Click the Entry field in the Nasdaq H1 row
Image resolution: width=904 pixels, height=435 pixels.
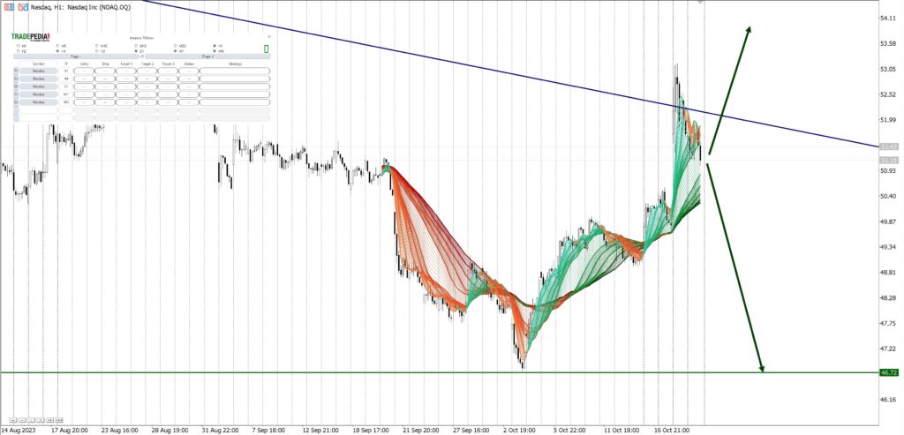[84, 71]
